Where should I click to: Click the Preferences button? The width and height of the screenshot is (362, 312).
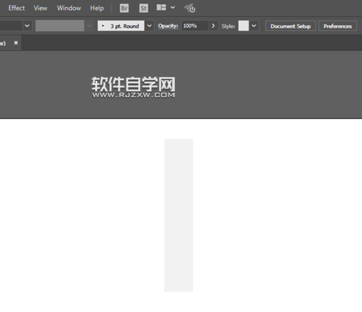(x=337, y=26)
